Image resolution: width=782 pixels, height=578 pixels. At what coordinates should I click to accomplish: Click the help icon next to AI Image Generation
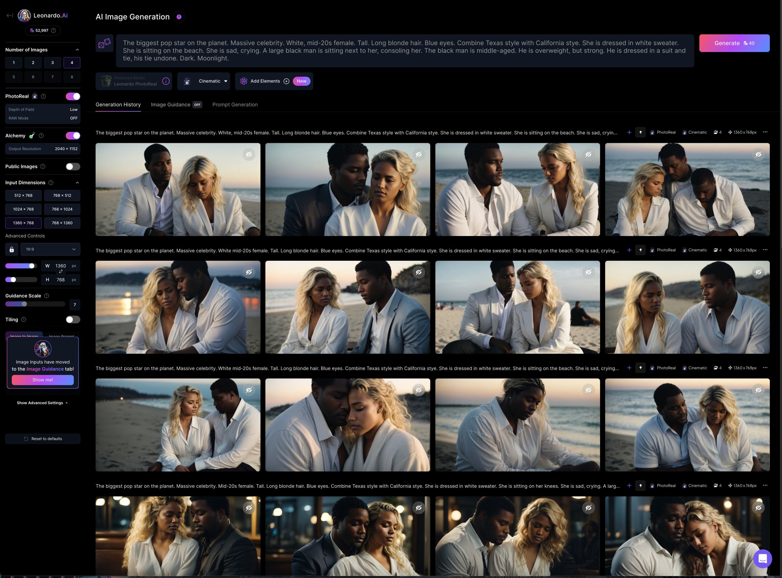[x=179, y=17]
